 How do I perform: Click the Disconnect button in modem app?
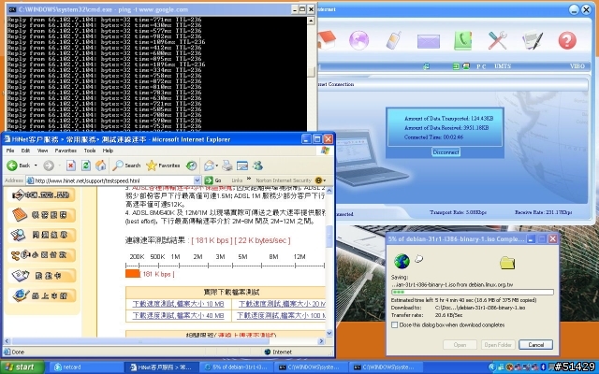(446, 151)
